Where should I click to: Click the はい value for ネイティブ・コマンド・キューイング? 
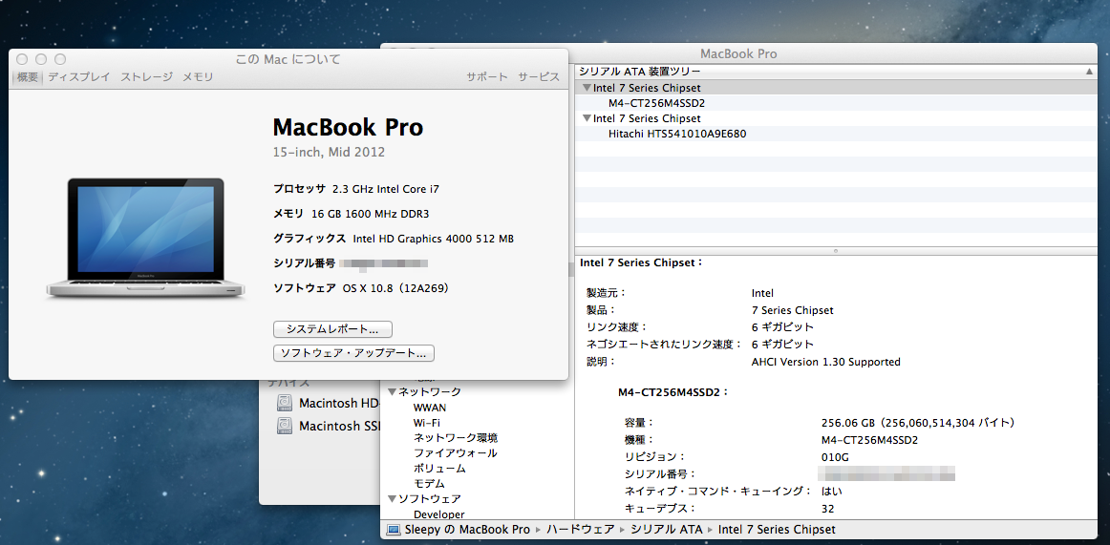pyautogui.click(x=832, y=492)
